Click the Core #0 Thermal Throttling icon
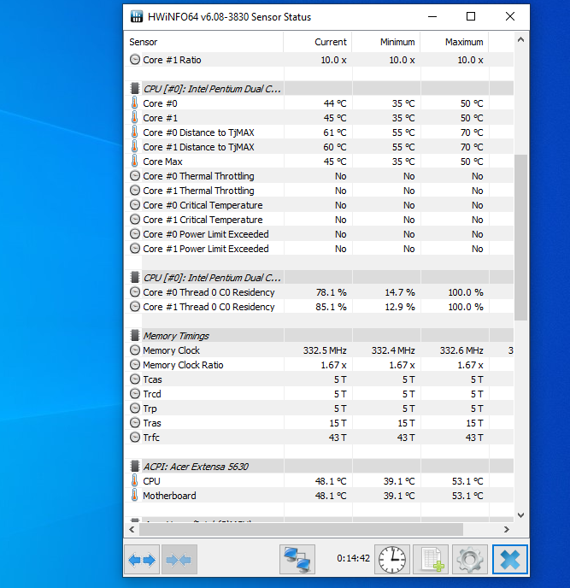 (x=135, y=175)
